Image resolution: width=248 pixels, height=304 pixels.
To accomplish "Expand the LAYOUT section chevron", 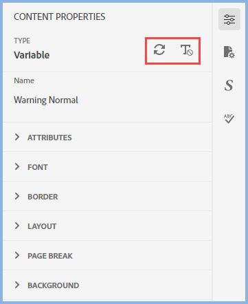I will 17,226.
